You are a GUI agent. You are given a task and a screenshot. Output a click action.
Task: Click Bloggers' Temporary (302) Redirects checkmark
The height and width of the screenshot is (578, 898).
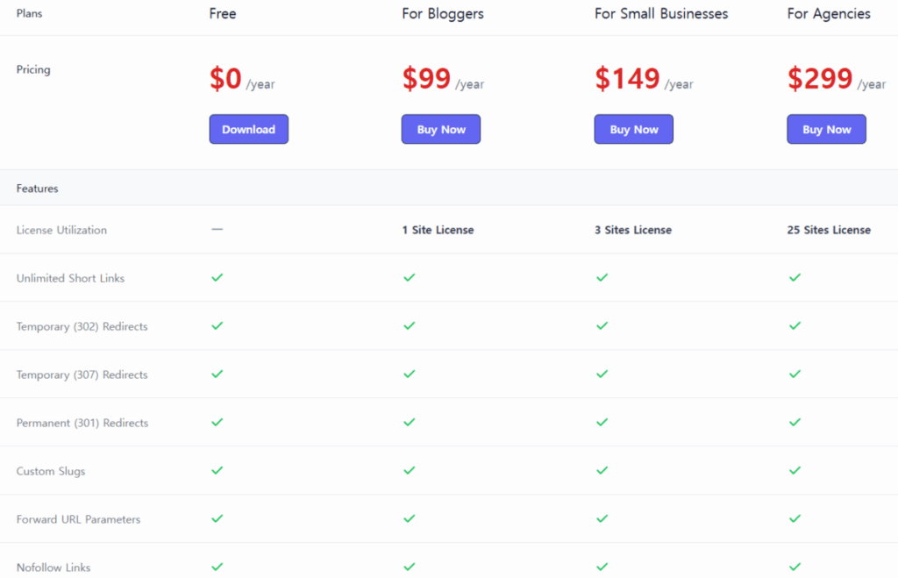pos(409,325)
